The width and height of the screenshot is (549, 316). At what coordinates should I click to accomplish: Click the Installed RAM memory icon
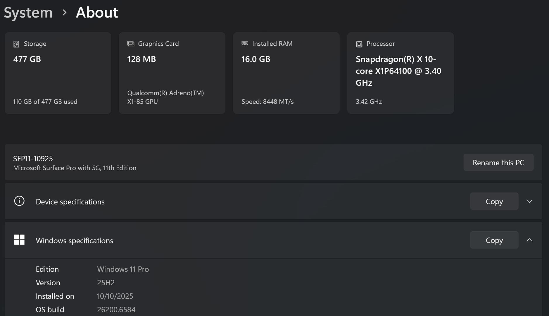coord(245,43)
